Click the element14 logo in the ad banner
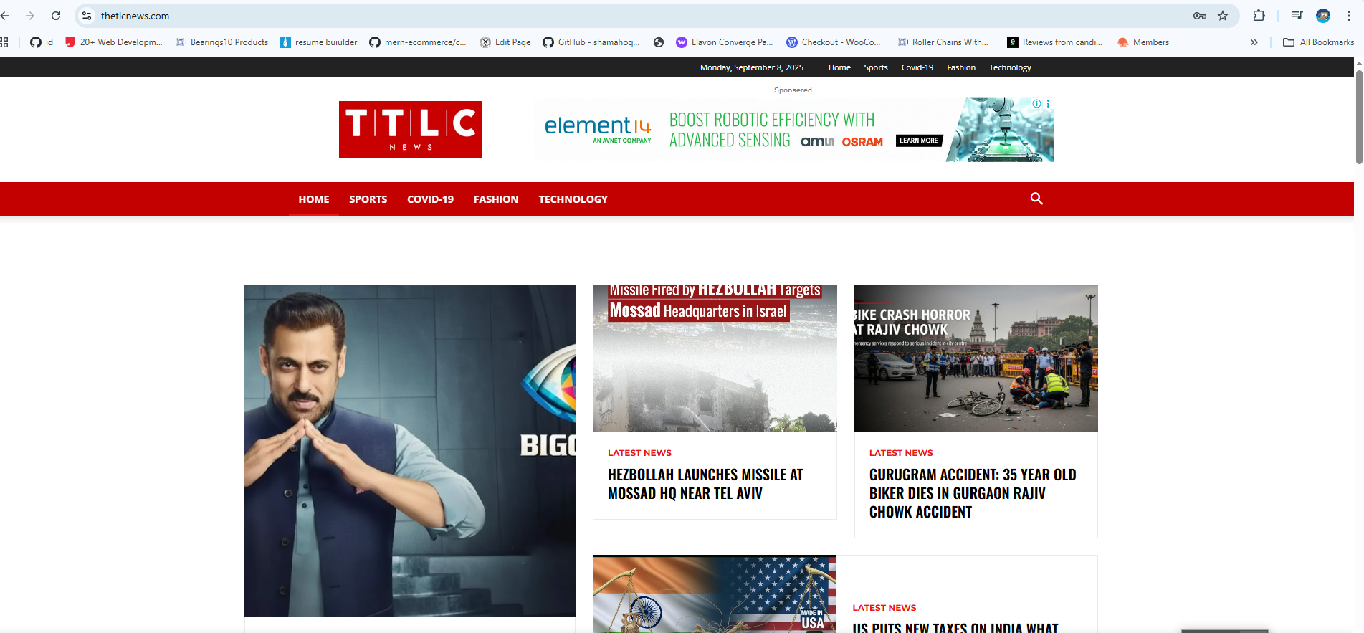 [x=598, y=129]
